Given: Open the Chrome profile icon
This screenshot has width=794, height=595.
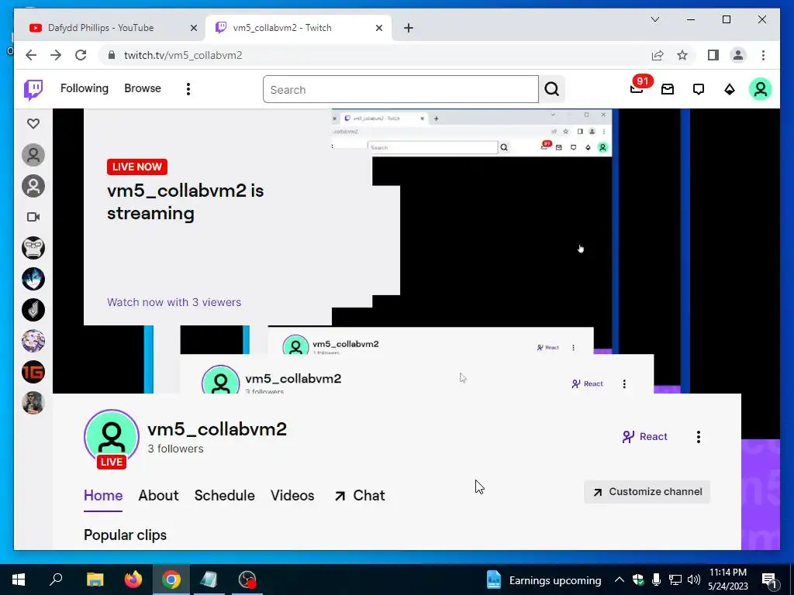Looking at the screenshot, I should 738,55.
